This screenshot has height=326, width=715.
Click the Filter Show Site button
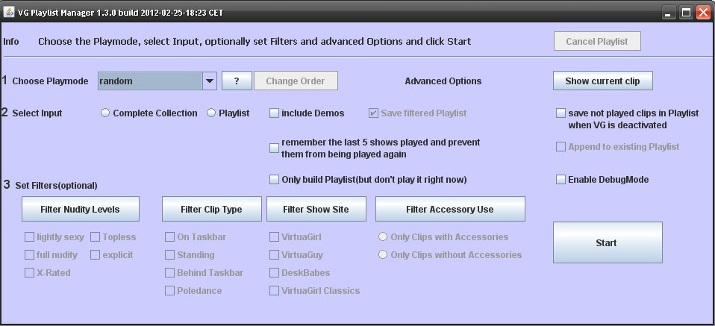[x=316, y=210]
